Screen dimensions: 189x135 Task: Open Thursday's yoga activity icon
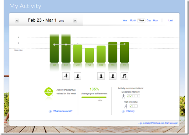[x=113, y=76]
